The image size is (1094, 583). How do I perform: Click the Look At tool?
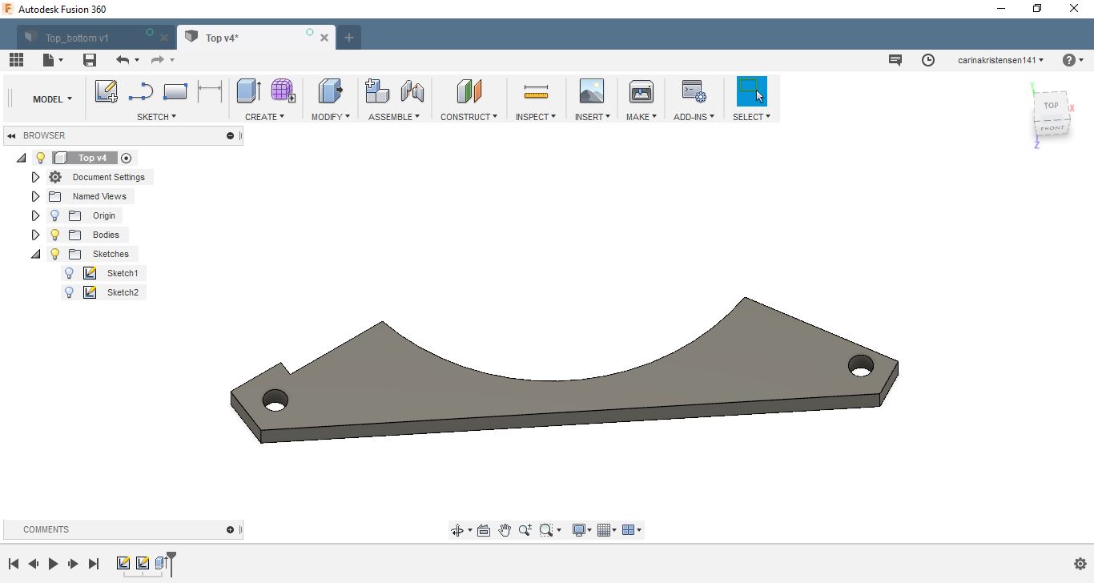tap(484, 530)
